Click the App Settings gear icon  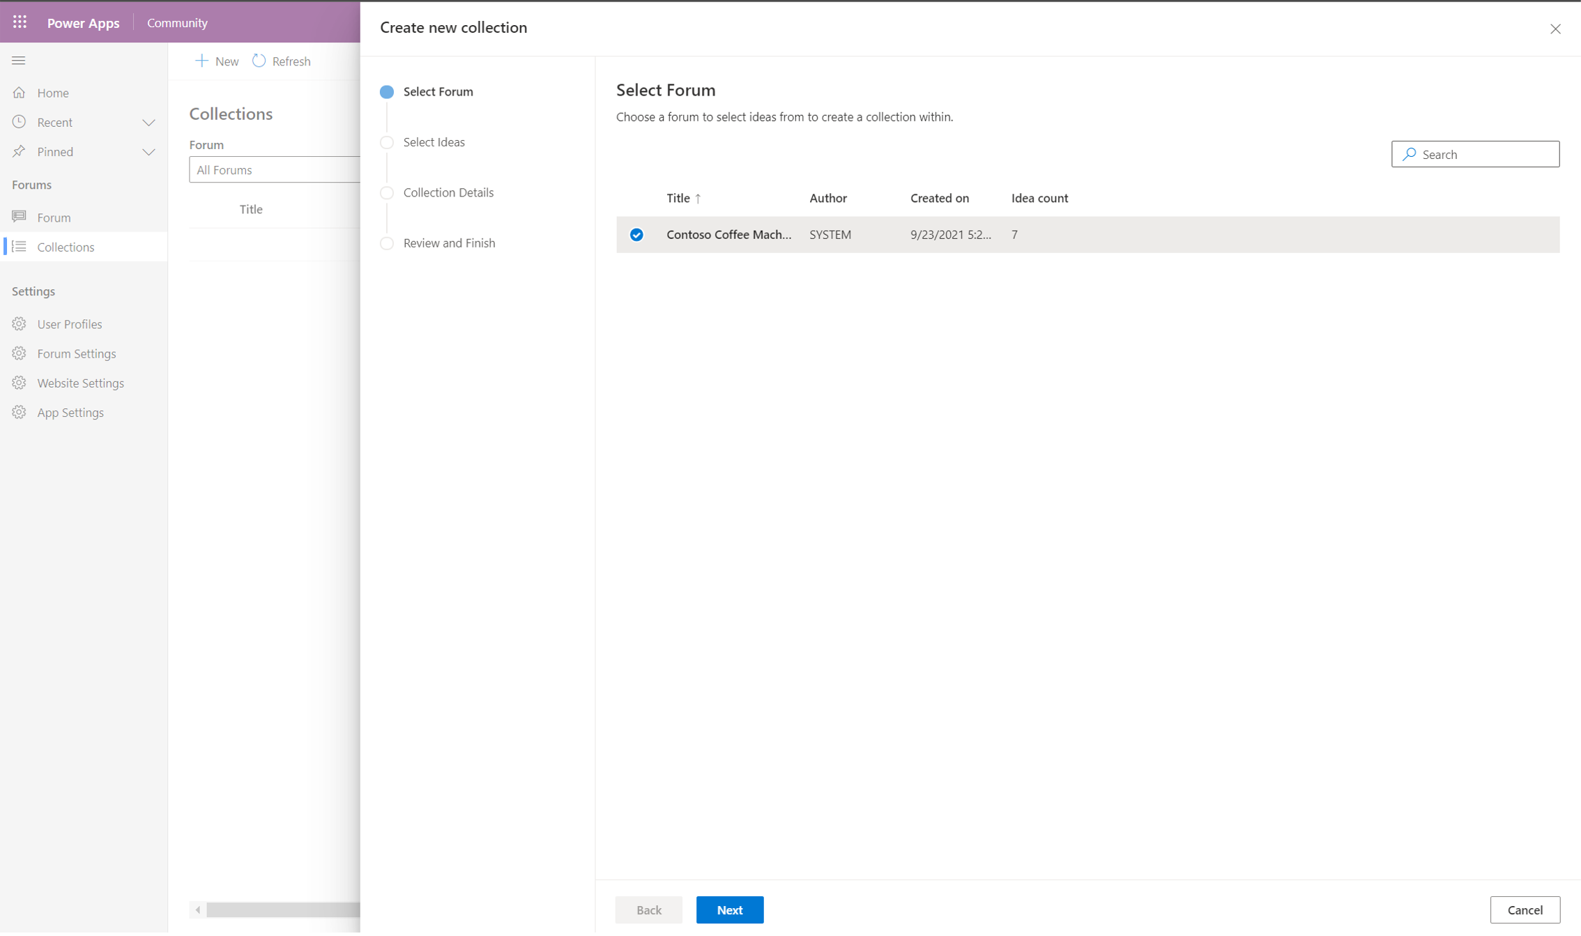pyautogui.click(x=19, y=413)
